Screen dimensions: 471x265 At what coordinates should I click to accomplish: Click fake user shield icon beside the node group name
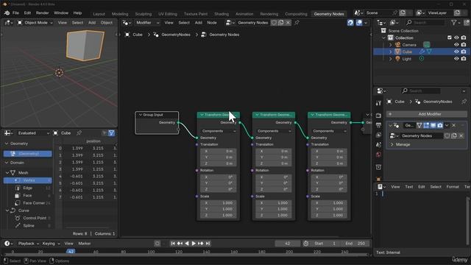(x=274, y=23)
